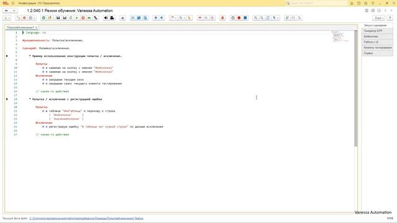Click the code minimap preview in editor
This screenshot has height=223, width=397.
click(x=341, y=36)
